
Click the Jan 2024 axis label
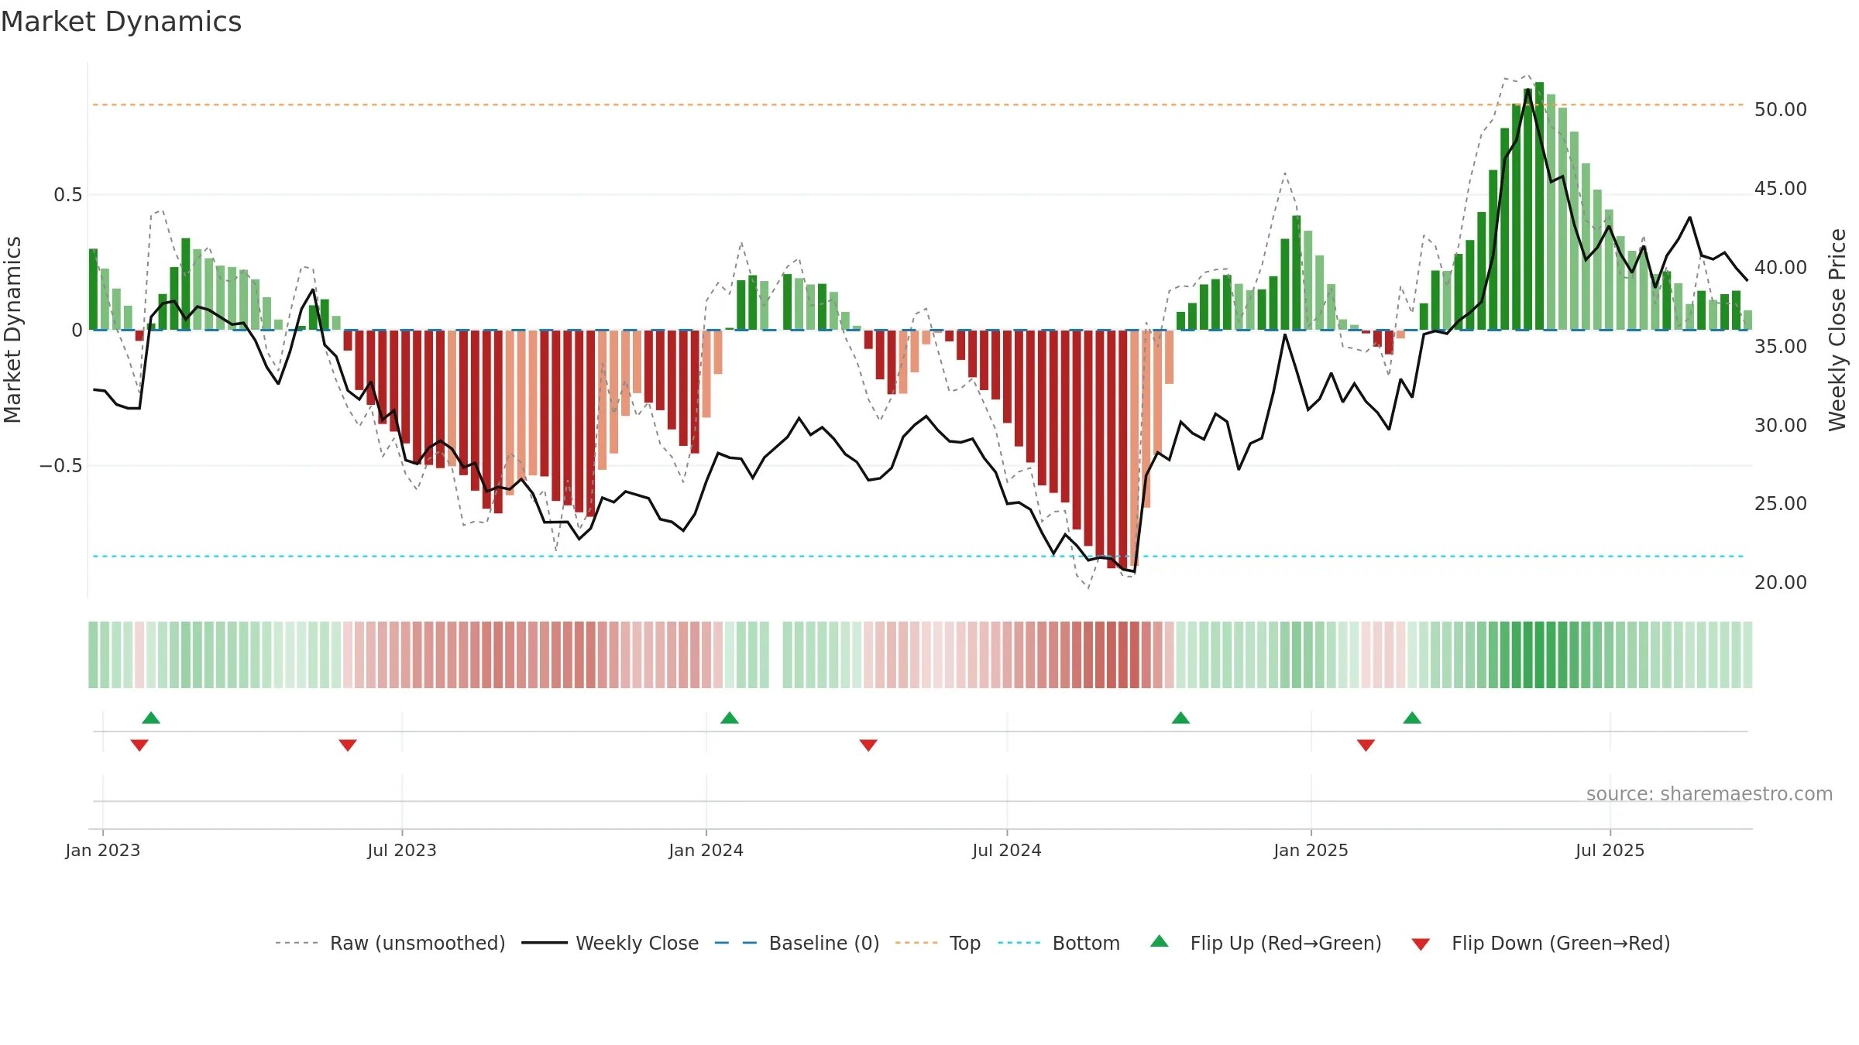point(706,850)
